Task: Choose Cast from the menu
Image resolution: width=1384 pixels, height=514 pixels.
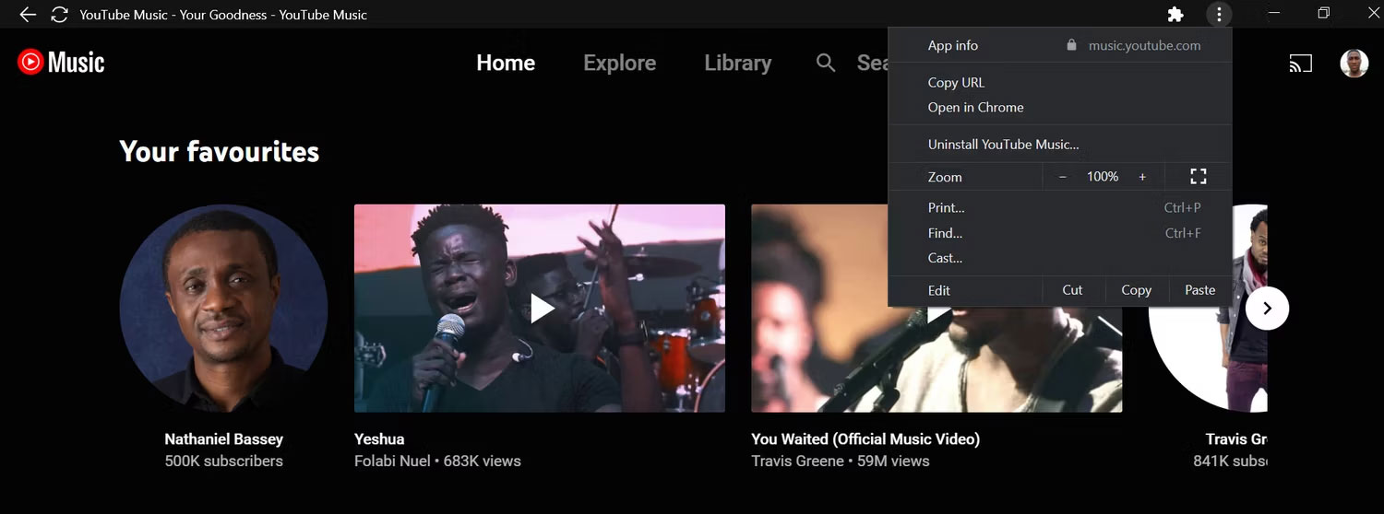Action: click(x=1059, y=258)
